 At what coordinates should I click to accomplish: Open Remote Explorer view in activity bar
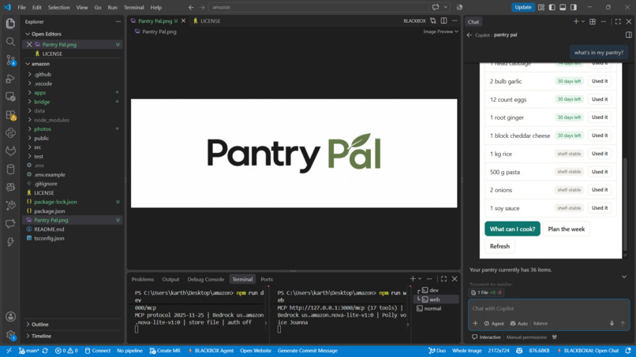click(10, 96)
